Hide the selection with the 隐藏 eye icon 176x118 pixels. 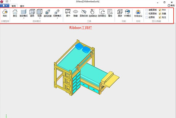[76, 13]
